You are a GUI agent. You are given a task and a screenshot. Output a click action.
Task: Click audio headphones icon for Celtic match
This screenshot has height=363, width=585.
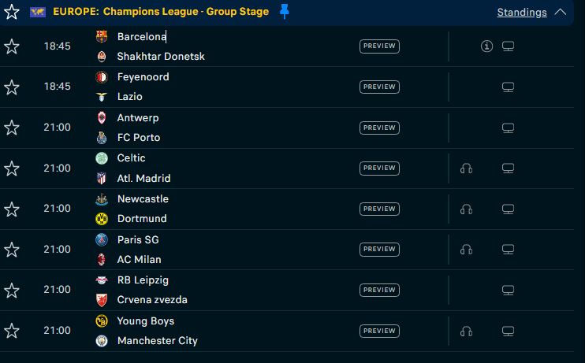point(466,169)
